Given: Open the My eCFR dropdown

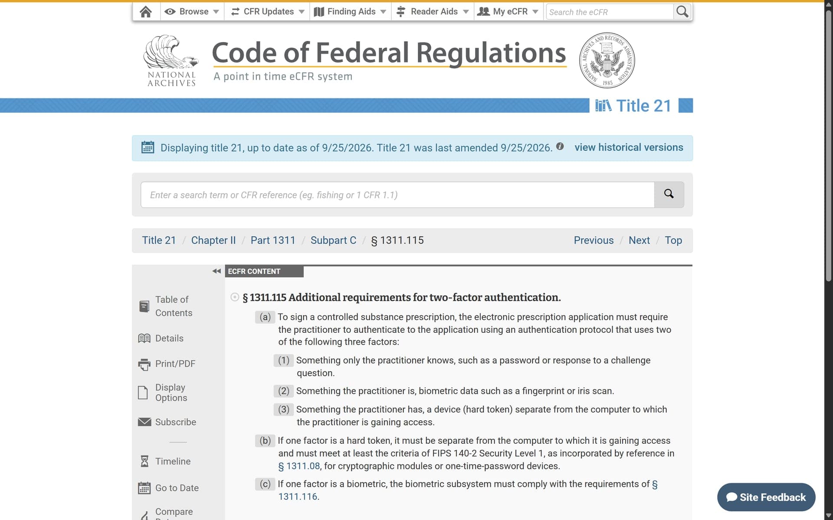Looking at the screenshot, I should (x=508, y=12).
